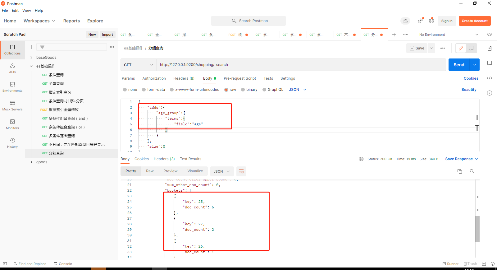Expand the baseGoods collection
Screen dimensions: 497x270
coord(31,58)
